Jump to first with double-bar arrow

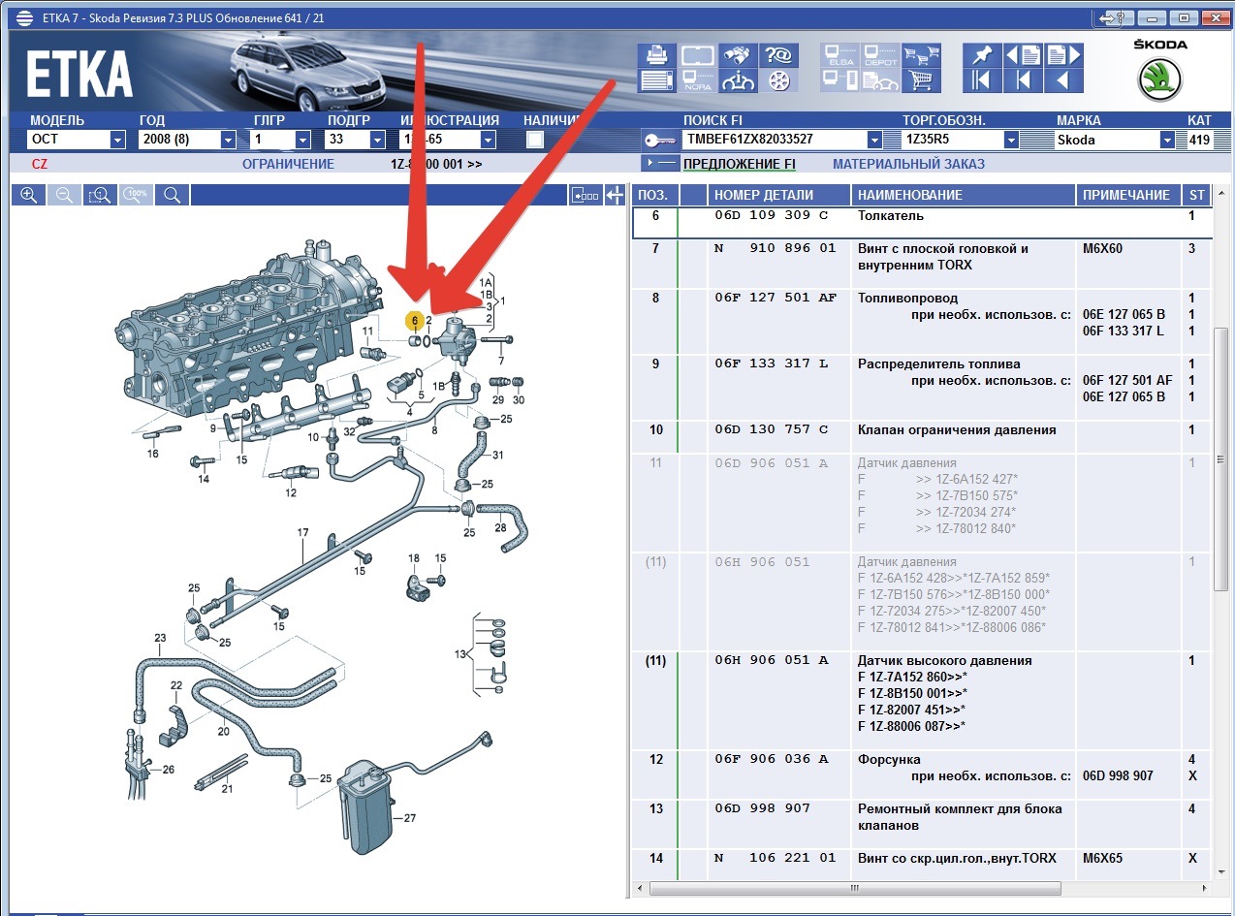[982, 80]
